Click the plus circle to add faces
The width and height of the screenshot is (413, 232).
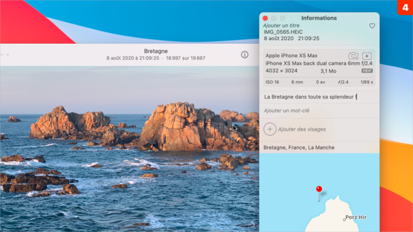point(270,129)
